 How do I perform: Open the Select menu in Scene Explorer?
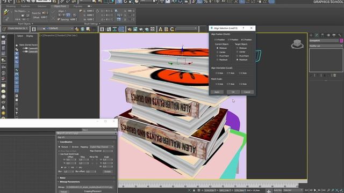tap(20, 36)
